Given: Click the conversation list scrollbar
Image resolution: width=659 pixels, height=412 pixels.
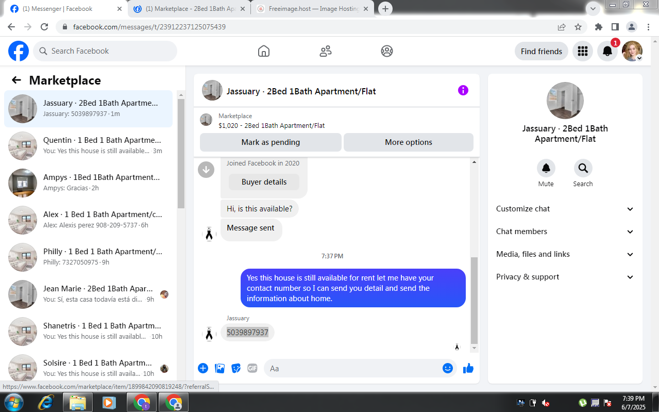Looking at the screenshot, I should [x=181, y=154].
